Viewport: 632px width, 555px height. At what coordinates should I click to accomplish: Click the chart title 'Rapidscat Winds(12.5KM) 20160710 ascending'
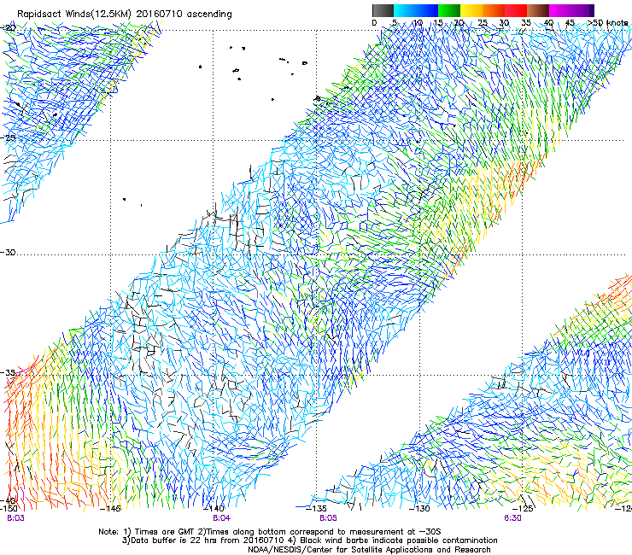125,15
